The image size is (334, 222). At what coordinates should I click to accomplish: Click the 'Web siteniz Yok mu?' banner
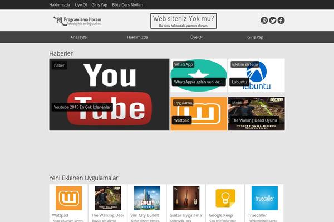point(183,21)
